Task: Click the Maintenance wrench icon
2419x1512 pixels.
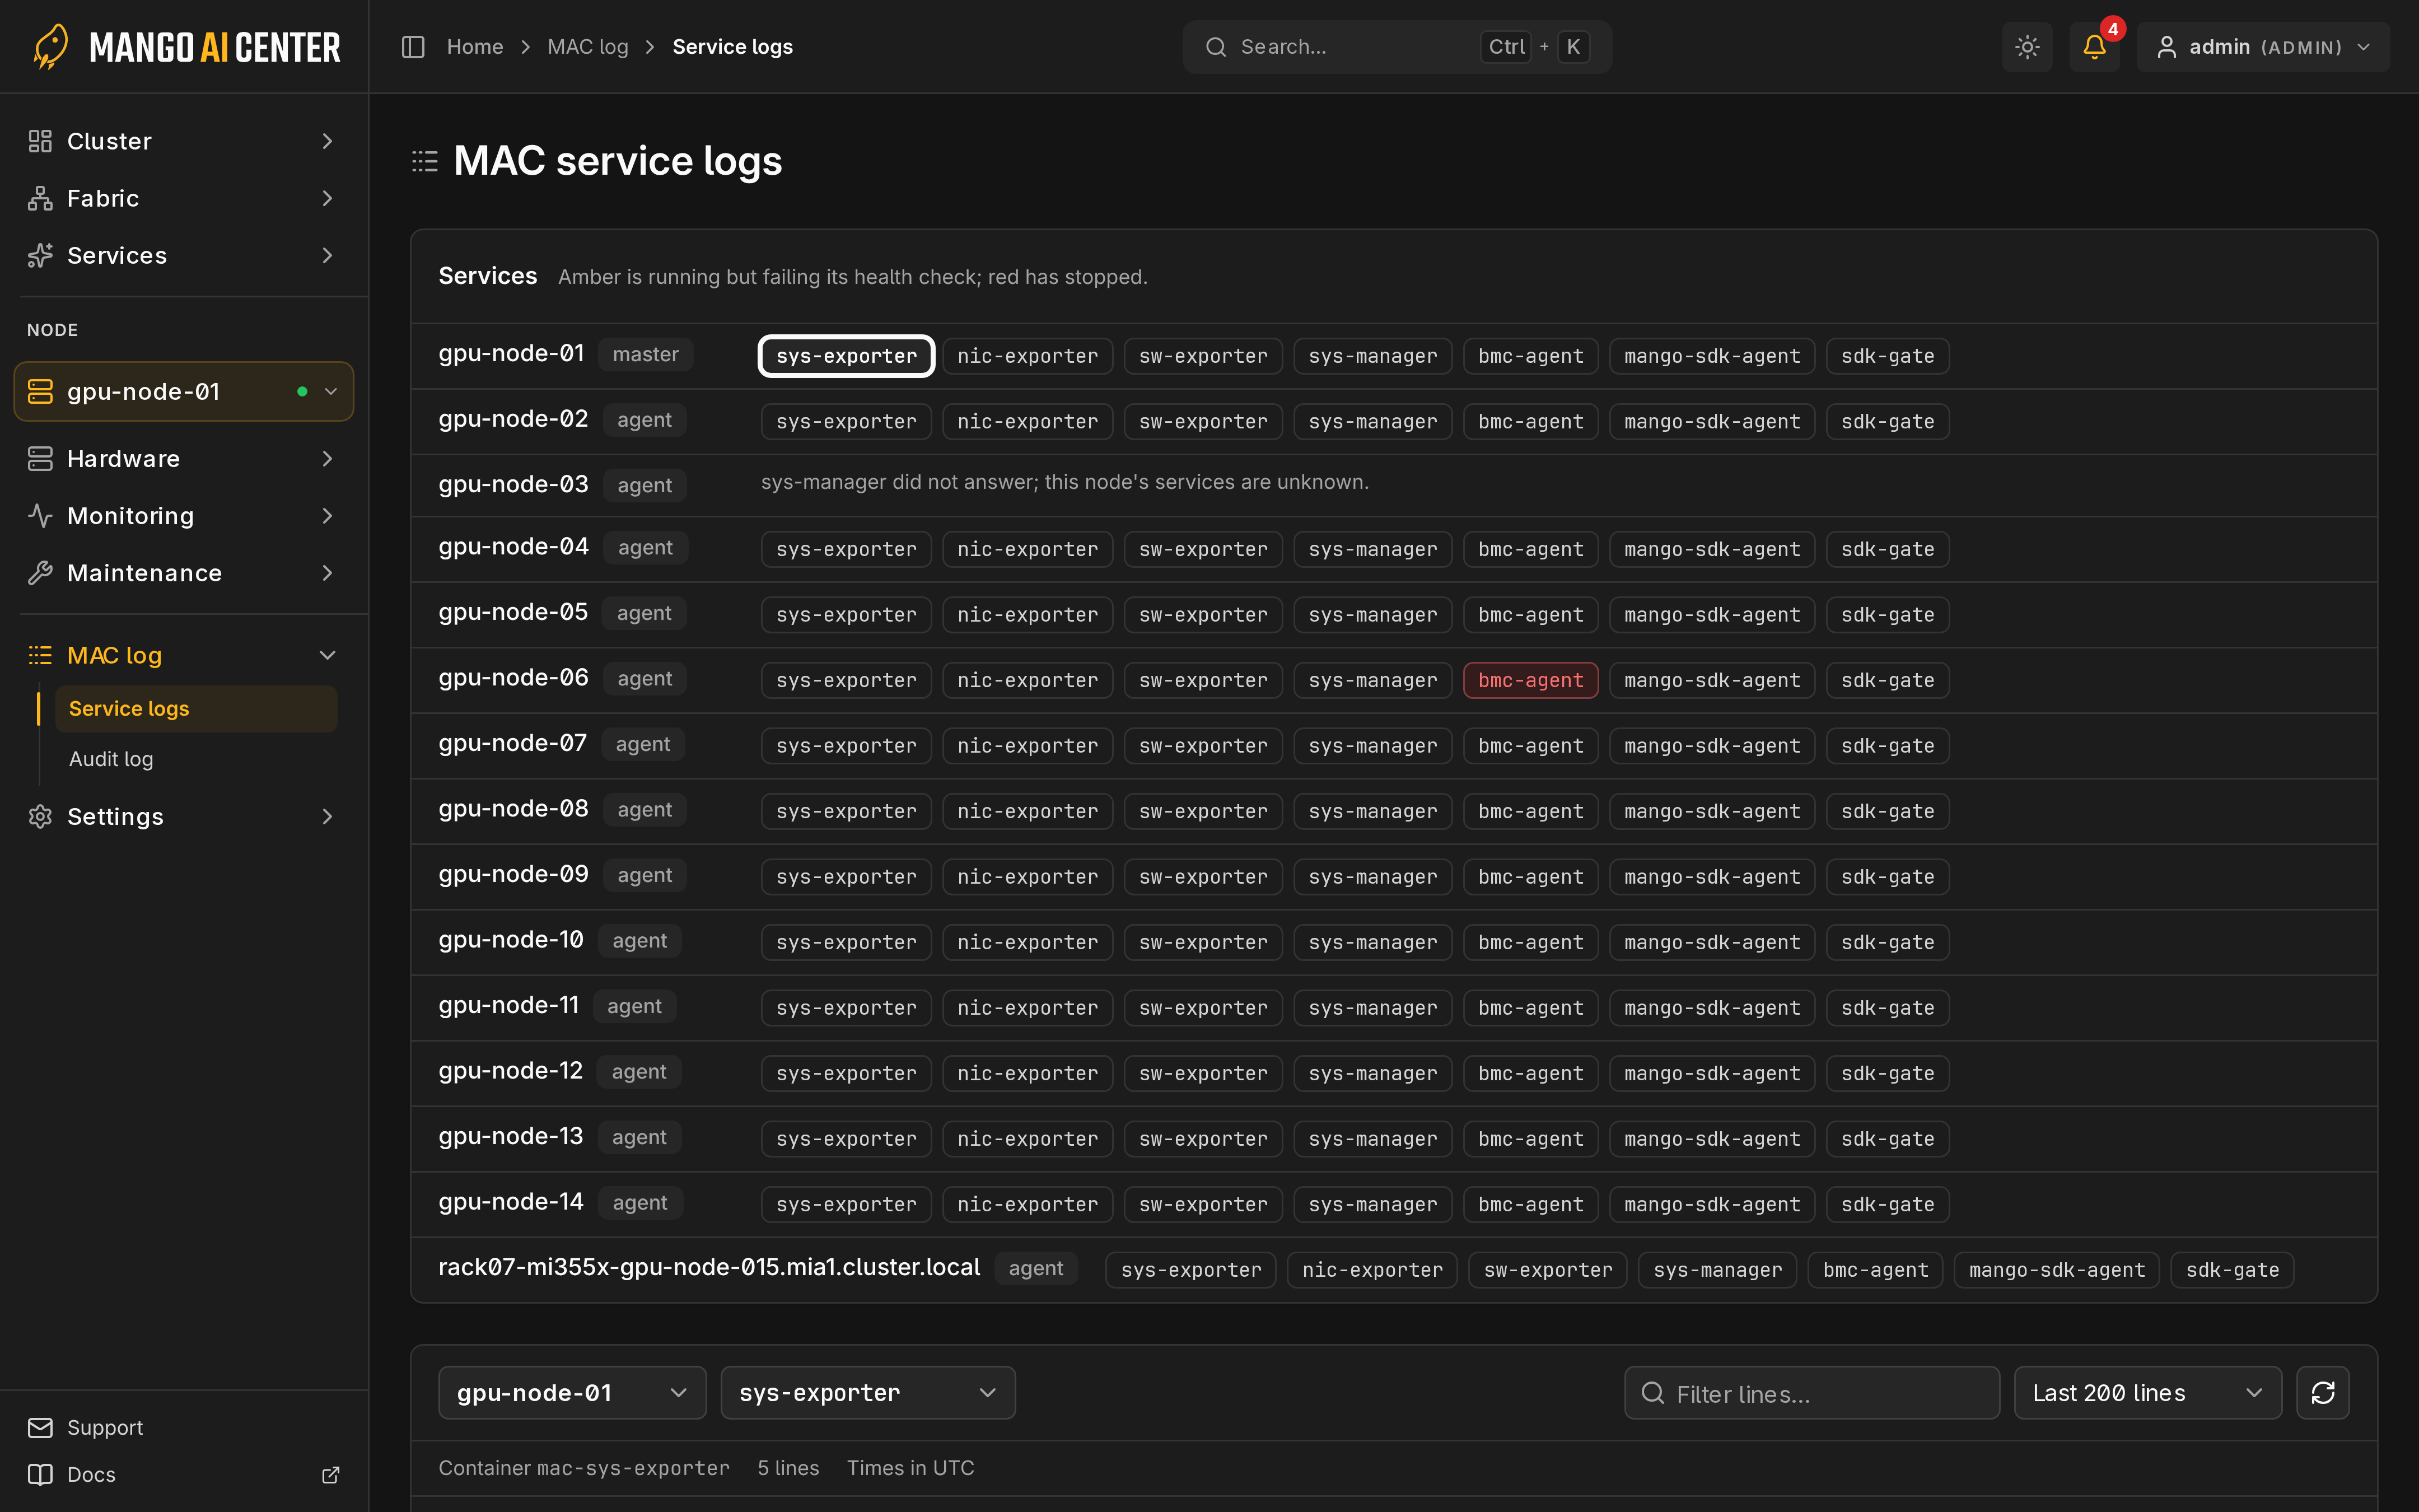Action: pyautogui.click(x=40, y=572)
